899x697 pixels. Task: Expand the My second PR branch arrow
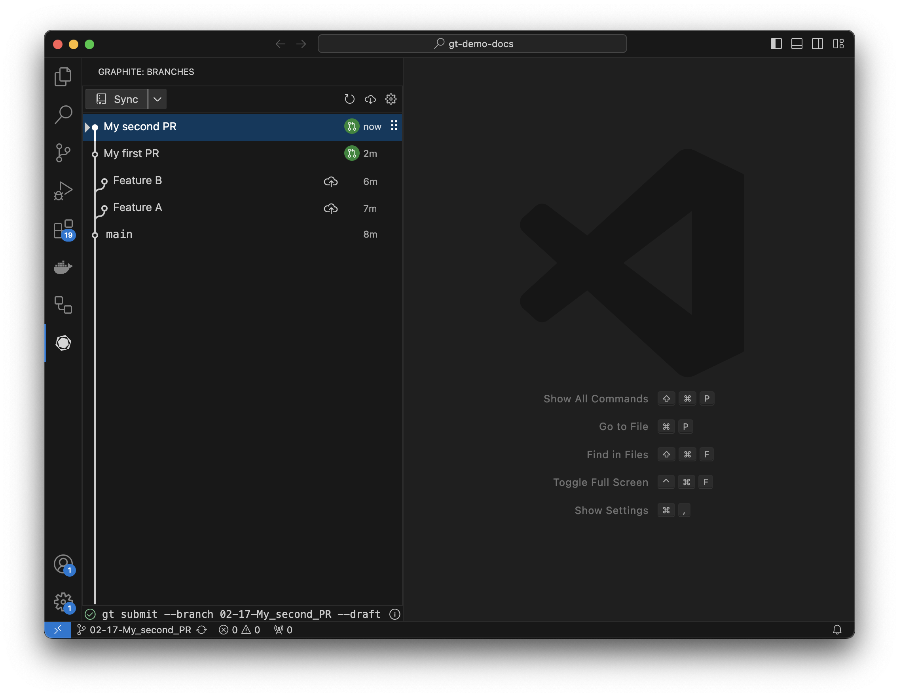tap(87, 127)
